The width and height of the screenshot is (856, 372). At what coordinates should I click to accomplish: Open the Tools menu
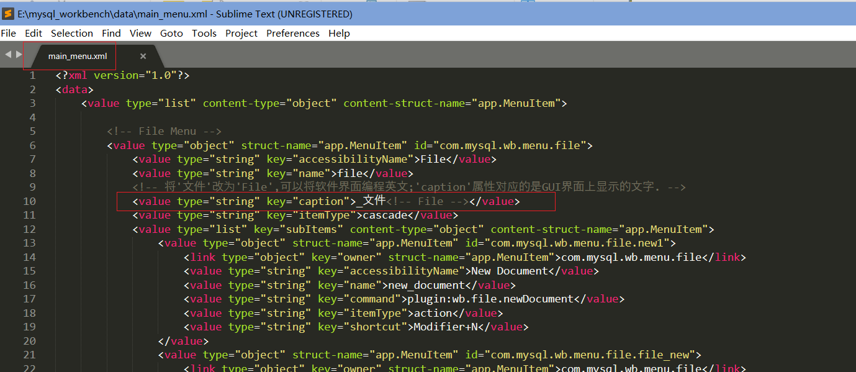point(204,33)
